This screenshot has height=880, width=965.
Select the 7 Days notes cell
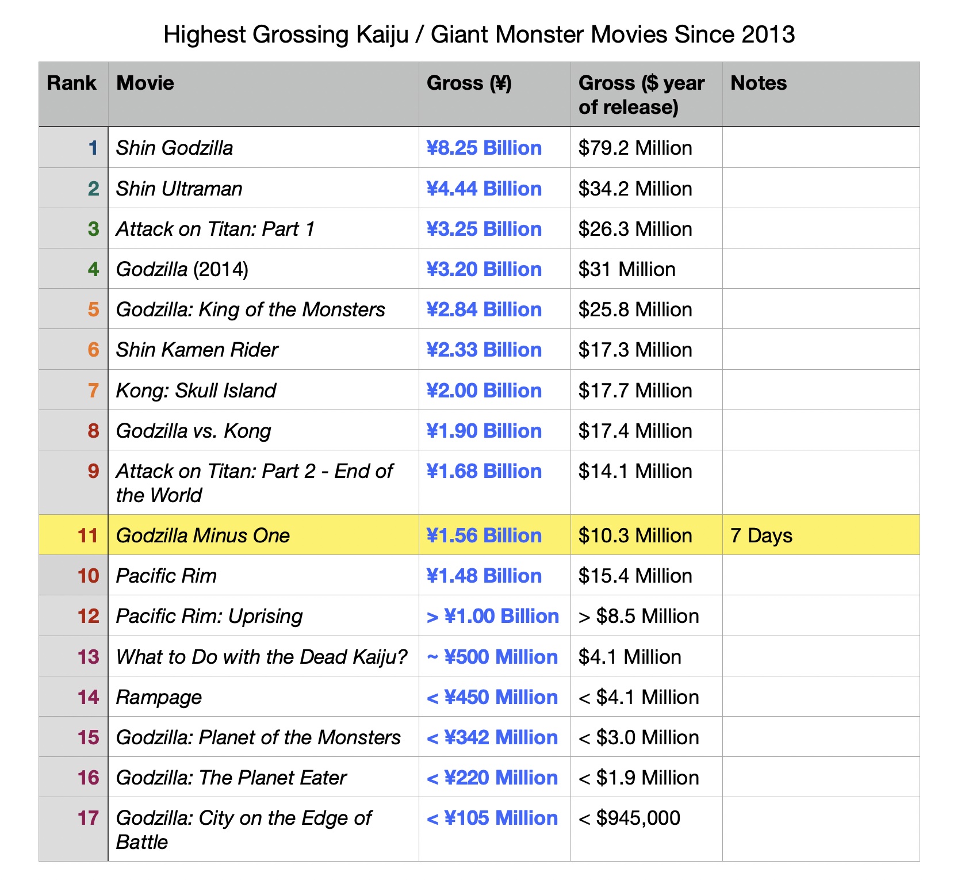[761, 535]
